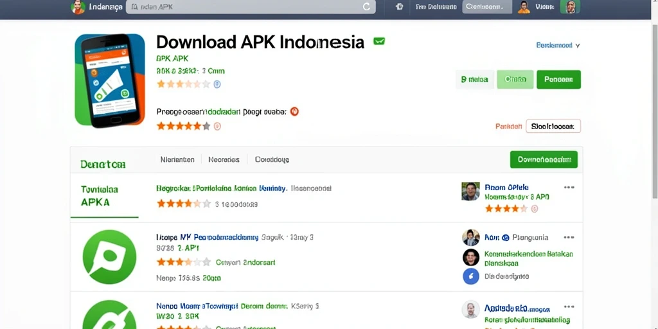Click the dark green Penocan button

[558, 79]
